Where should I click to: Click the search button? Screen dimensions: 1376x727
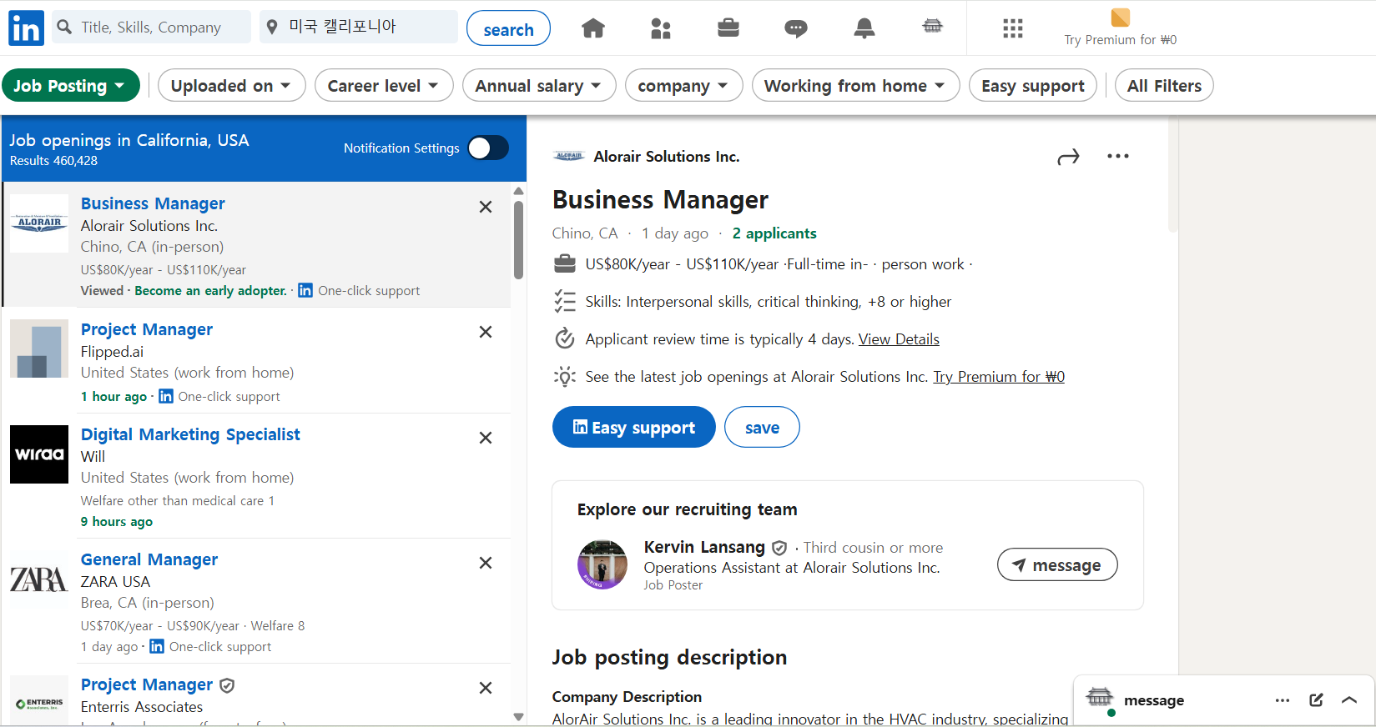click(x=508, y=28)
